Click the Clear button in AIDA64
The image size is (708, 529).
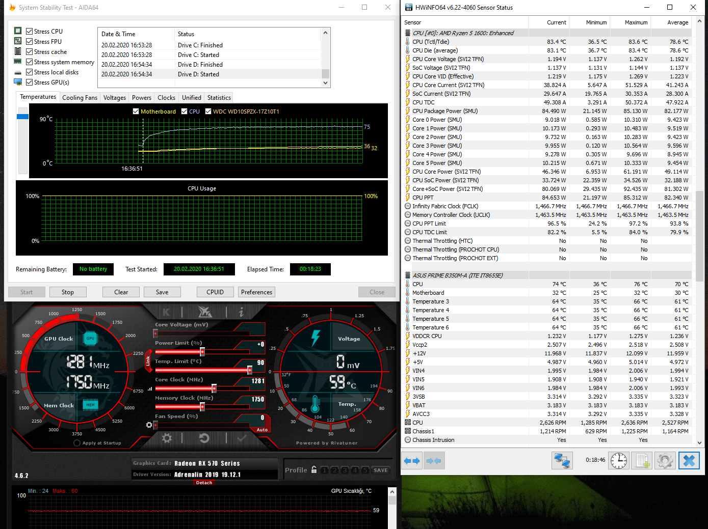tap(121, 292)
